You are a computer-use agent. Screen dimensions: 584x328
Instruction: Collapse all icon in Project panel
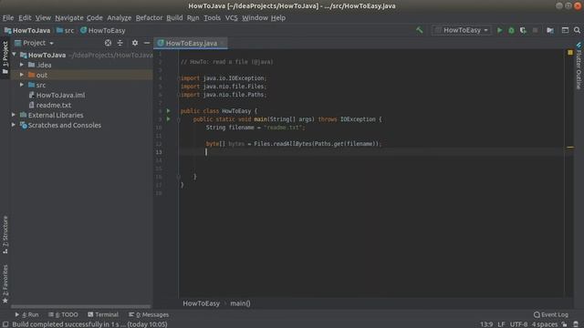120,43
